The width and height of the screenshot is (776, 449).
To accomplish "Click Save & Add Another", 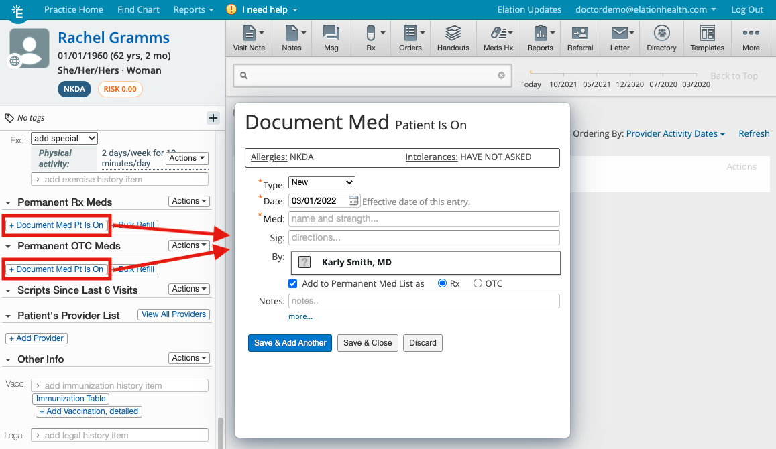I will (x=290, y=342).
